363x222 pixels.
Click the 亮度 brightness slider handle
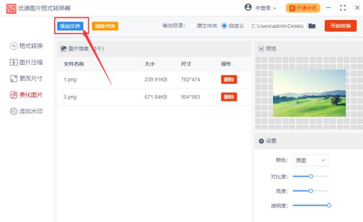tap(311, 191)
